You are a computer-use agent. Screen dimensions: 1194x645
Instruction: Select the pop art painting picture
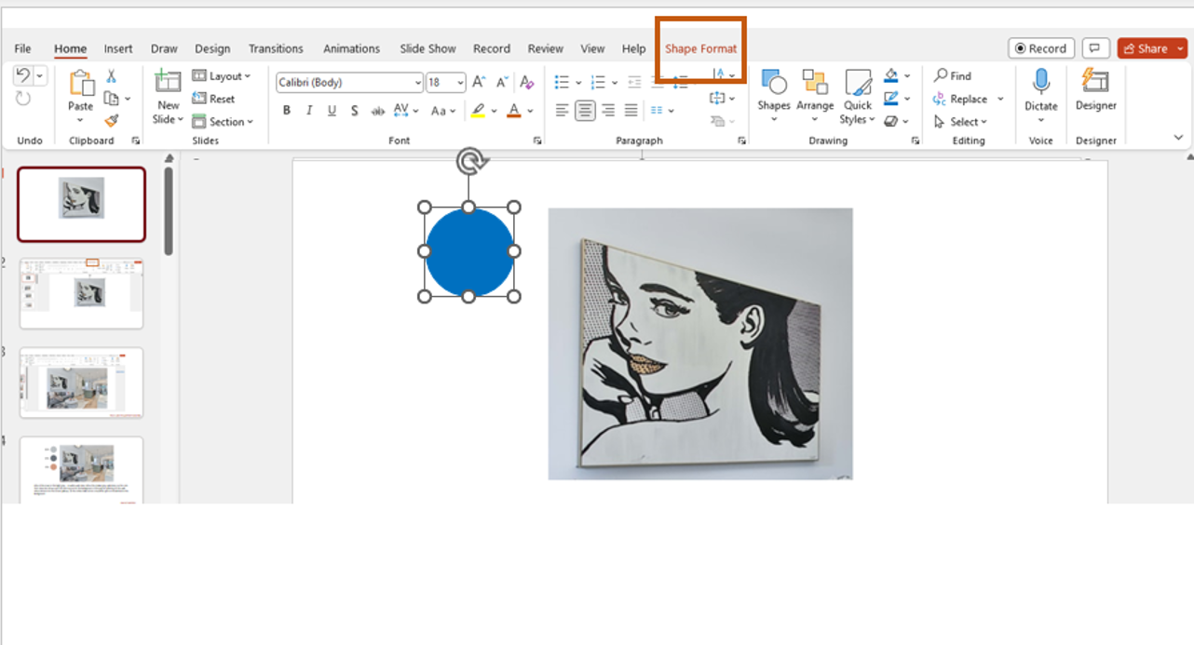pos(700,343)
